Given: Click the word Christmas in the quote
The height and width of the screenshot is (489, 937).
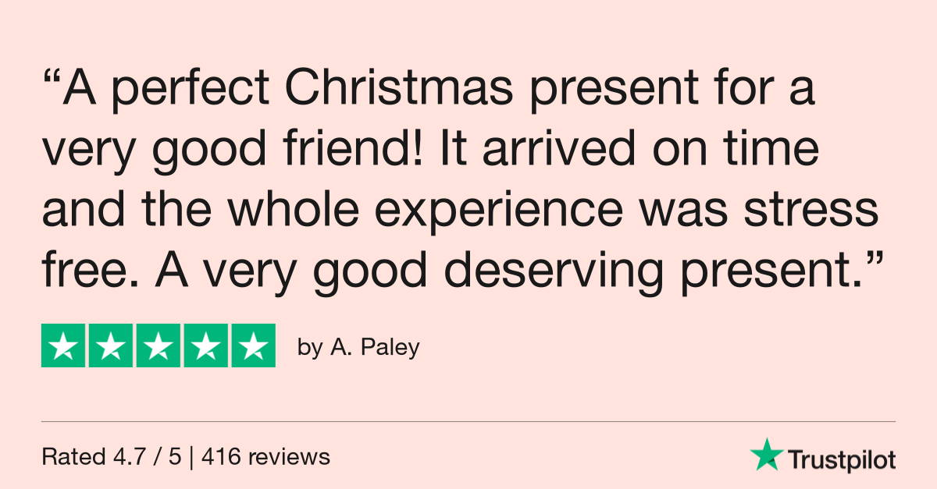Looking at the screenshot, I should pos(401,90).
